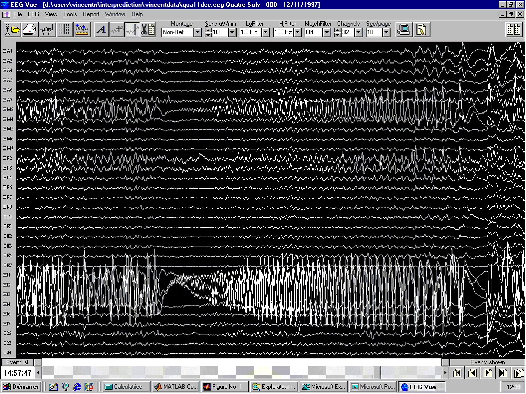Expand the Montage dropdown showing Non-Ref
The image size is (526, 394).
[197, 32]
